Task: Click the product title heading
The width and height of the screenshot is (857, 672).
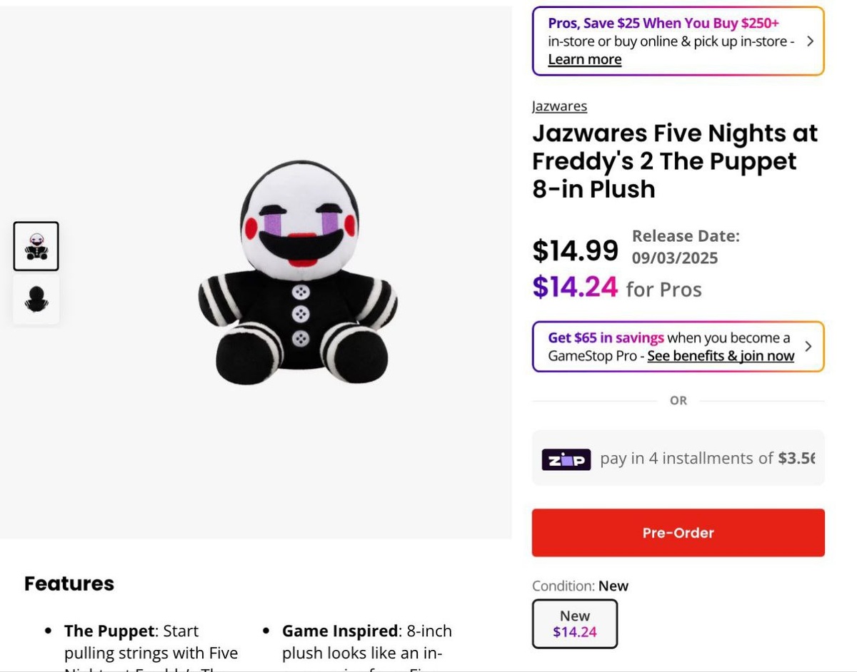Action: pyautogui.click(x=674, y=161)
